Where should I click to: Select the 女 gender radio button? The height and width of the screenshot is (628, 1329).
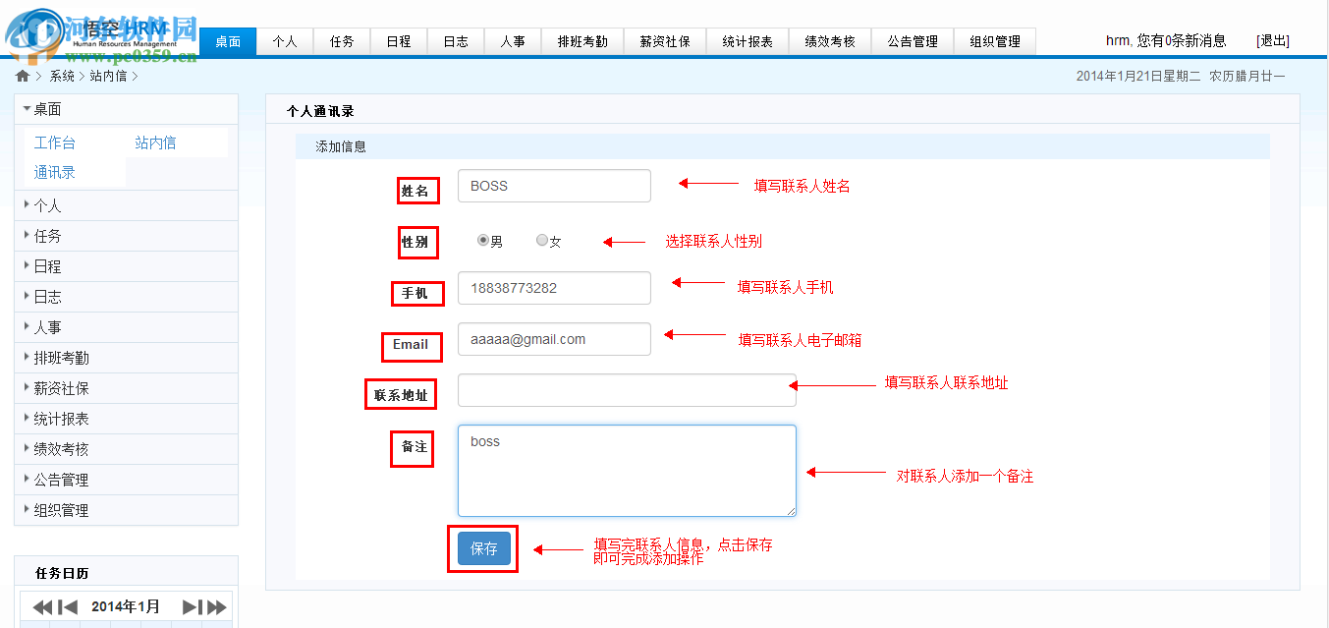point(541,239)
